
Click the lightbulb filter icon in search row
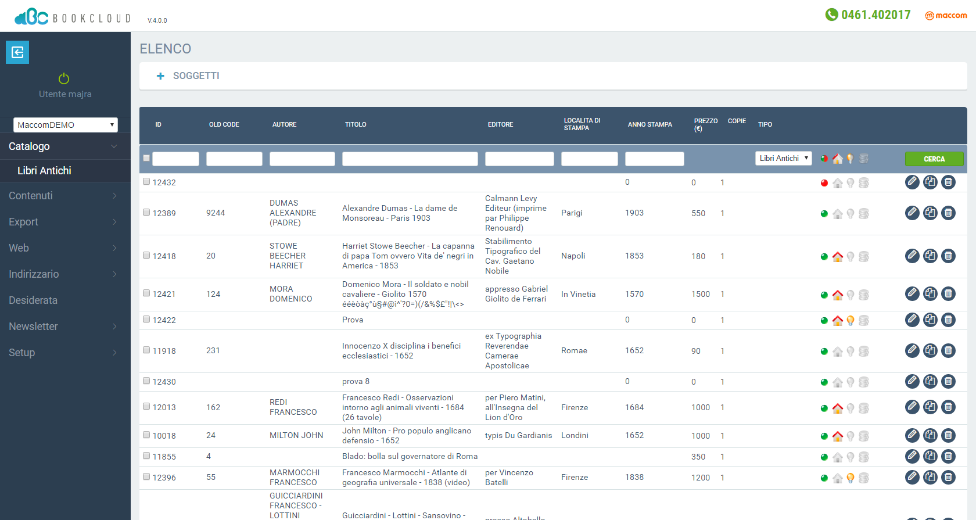coord(851,158)
